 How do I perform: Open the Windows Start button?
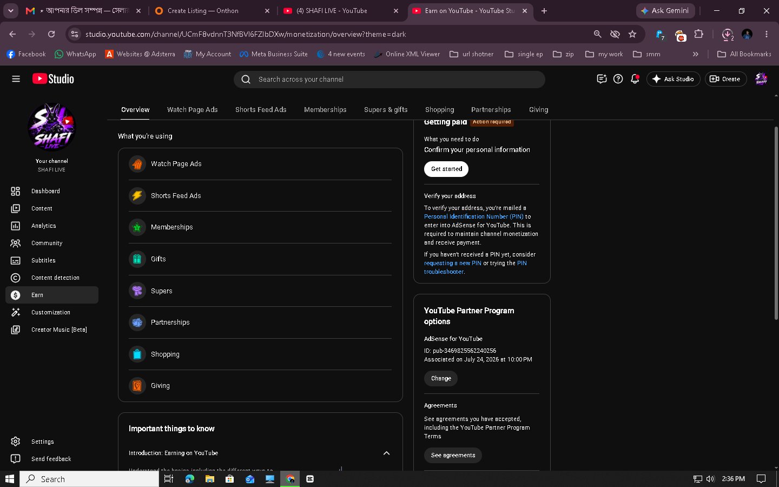(x=9, y=479)
